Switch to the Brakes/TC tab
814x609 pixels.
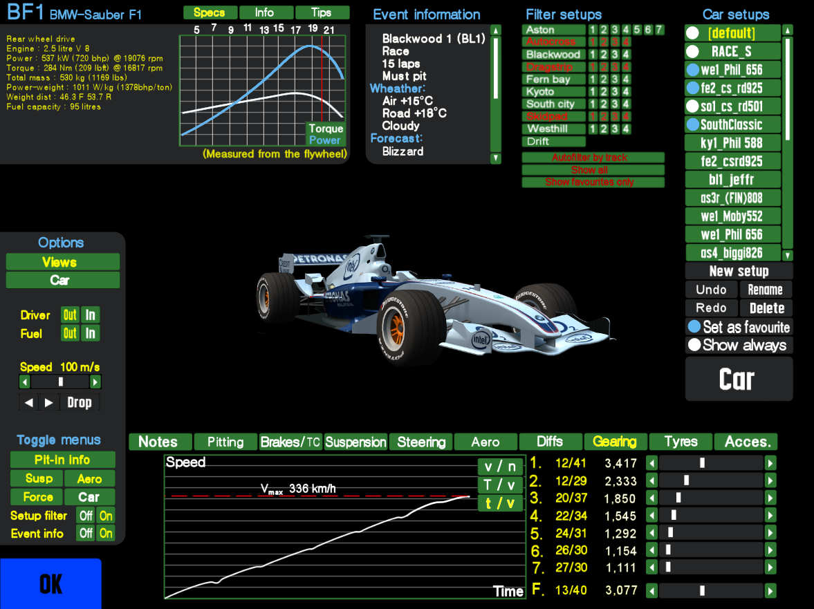pyautogui.click(x=290, y=442)
